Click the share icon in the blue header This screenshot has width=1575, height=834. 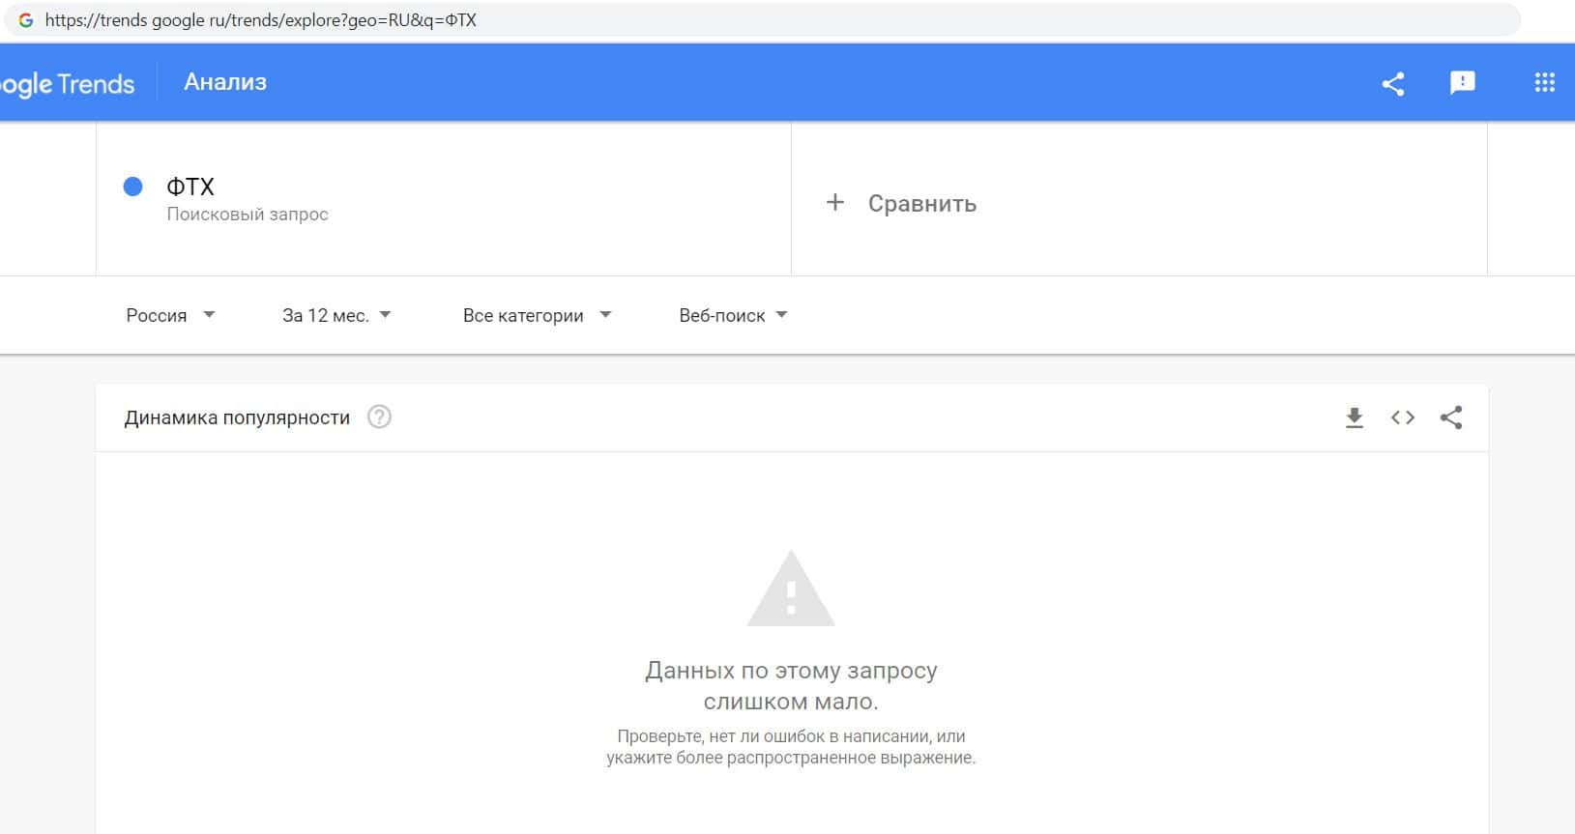[1392, 83]
